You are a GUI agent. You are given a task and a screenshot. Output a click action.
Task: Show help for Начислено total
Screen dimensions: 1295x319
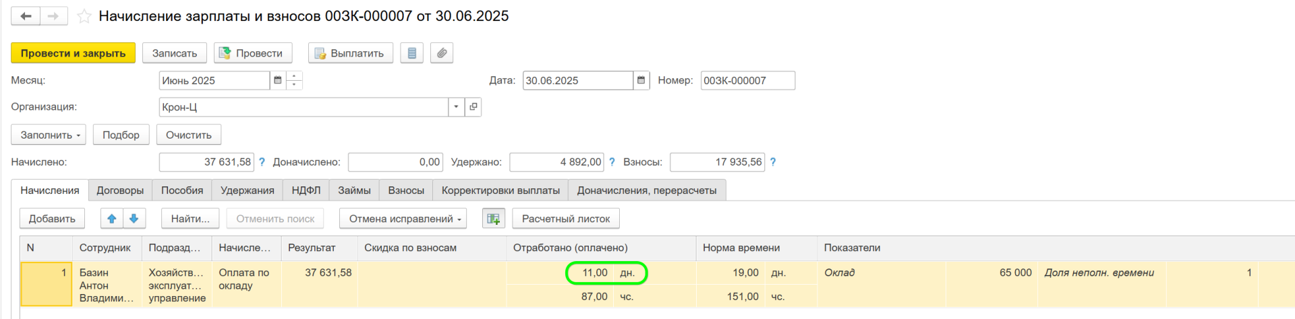point(262,162)
